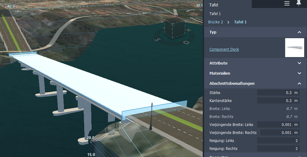Expand the Materialien section

click(299, 73)
